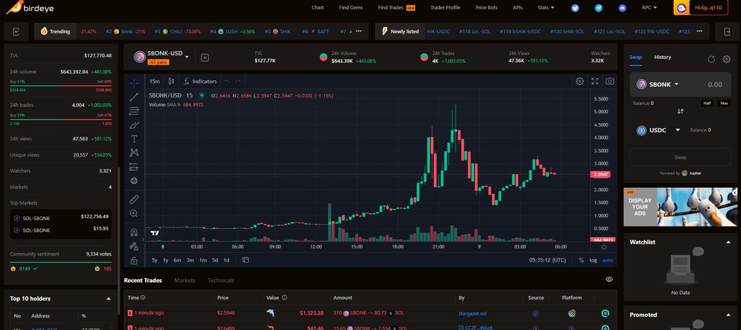
Task: Toggle percent scale on chart
Action: click(581, 260)
